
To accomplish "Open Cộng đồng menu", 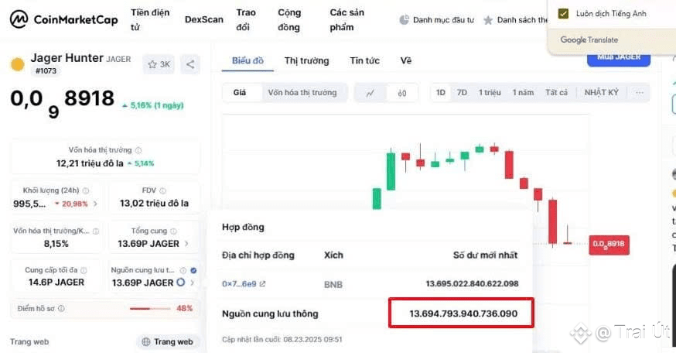I will (289, 20).
